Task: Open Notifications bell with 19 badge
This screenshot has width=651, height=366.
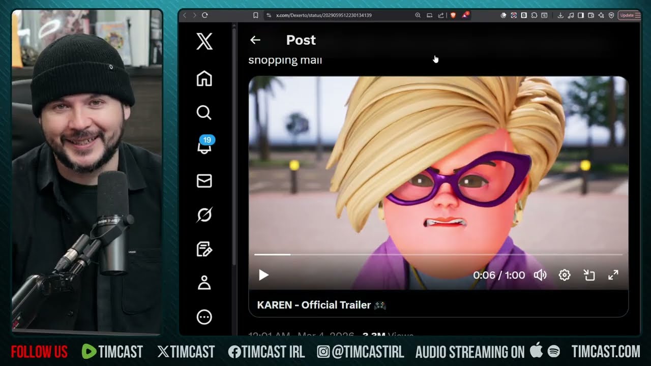Action: coord(204,145)
